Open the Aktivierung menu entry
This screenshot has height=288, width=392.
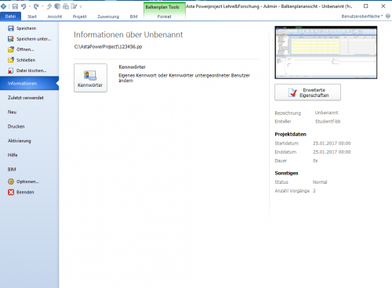click(20, 141)
